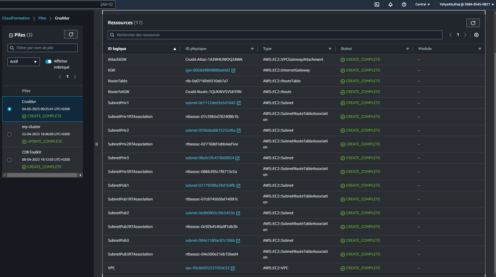496x277 pixels.
Task: Open external link icon for subnet-0356daabb75252d6a
Action: click(x=239, y=131)
